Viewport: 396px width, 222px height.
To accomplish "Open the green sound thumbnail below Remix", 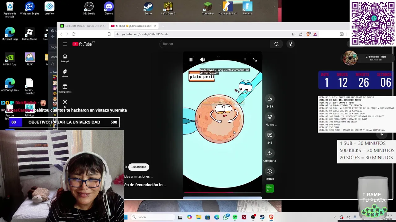I will coord(270,188).
